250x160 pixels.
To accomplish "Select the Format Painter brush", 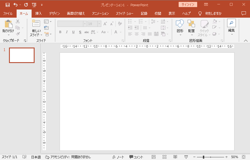I will pyautogui.click(x=18, y=34).
